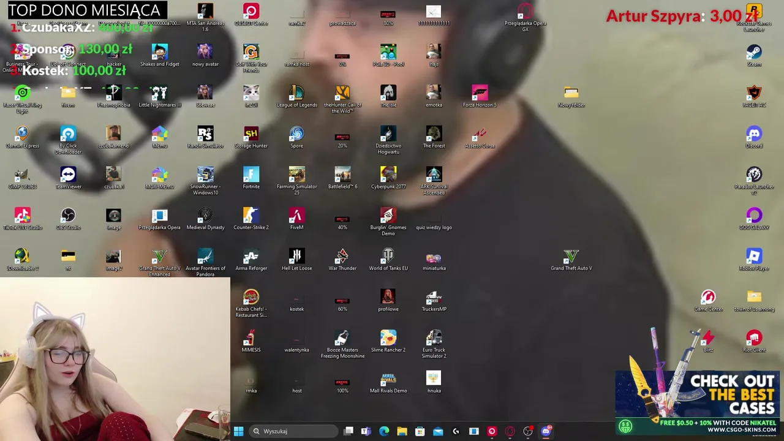Open the Counter-Strike 2 shortcut
The width and height of the screenshot is (784, 441).
tap(251, 219)
